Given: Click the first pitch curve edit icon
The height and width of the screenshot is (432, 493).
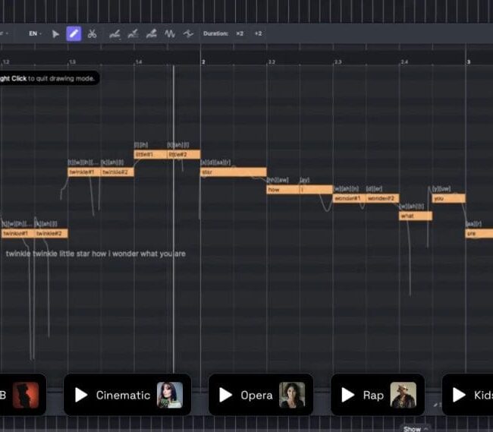Looking at the screenshot, I should click(115, 33).
